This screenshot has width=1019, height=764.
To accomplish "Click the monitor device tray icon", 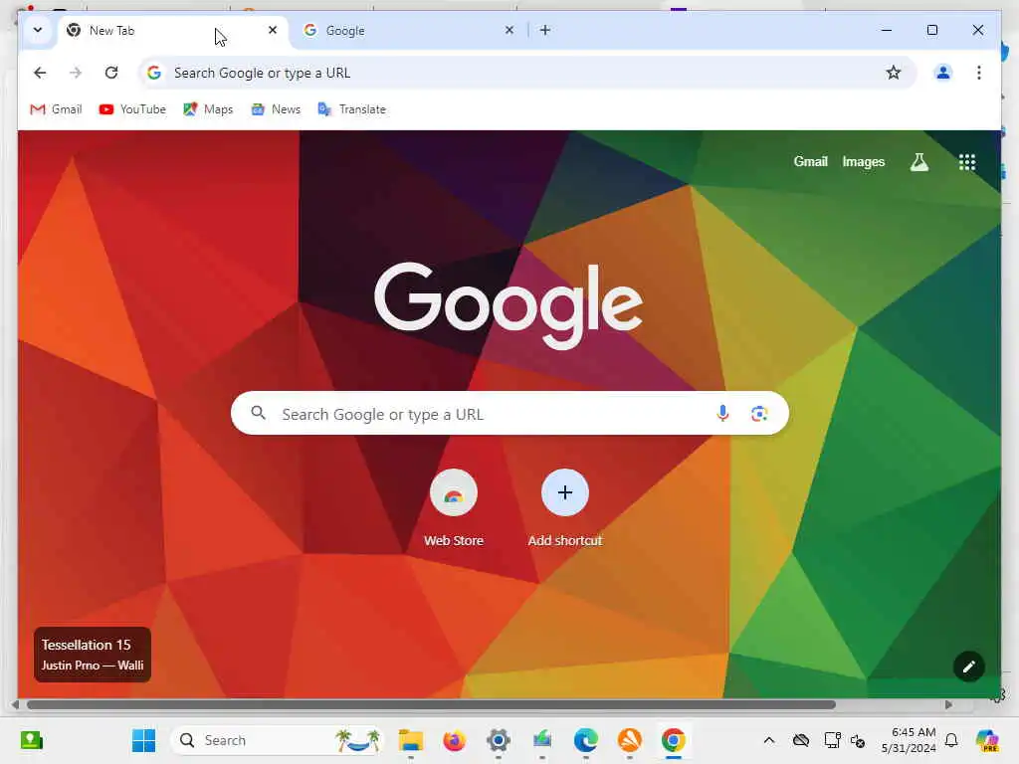I will tap(832, 740).
